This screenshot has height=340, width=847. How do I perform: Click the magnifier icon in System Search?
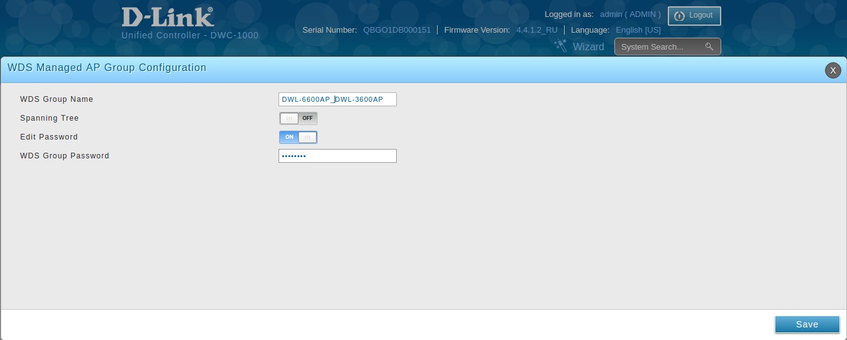[709, 47]
